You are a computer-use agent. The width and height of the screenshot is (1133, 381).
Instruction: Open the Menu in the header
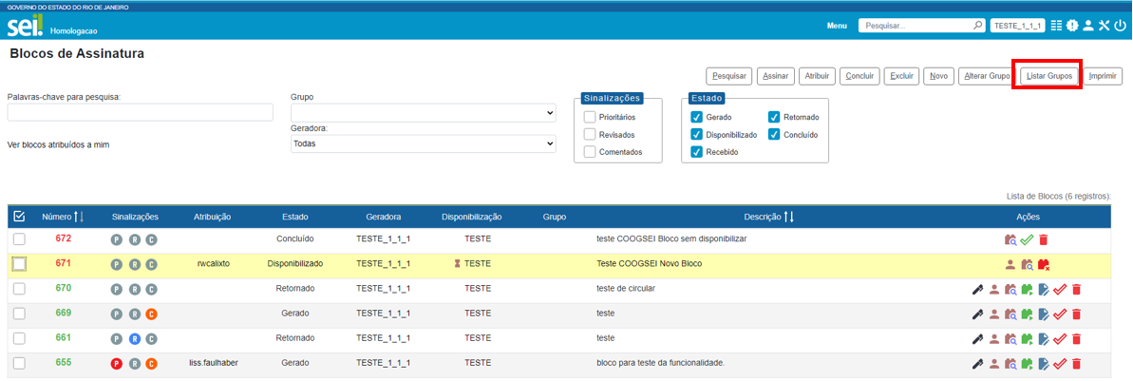pos(837,26)
